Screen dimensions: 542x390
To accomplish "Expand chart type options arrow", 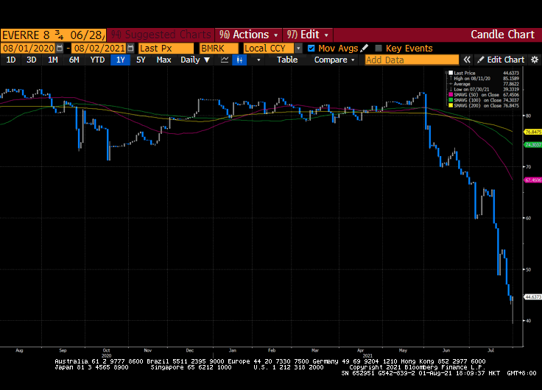I will [x=258, y=60].
